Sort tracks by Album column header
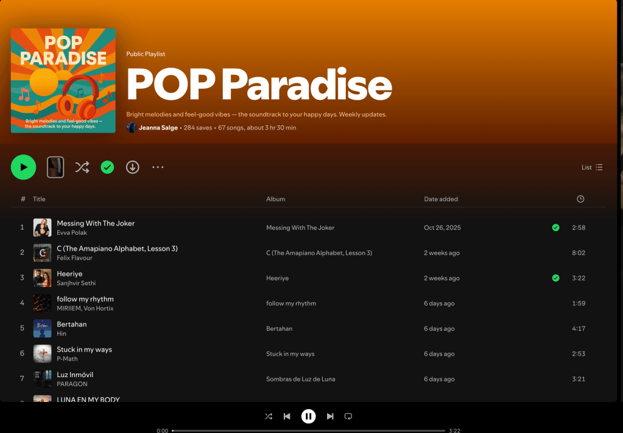Viewport: 623px width, 433px height. pos(275,199)
